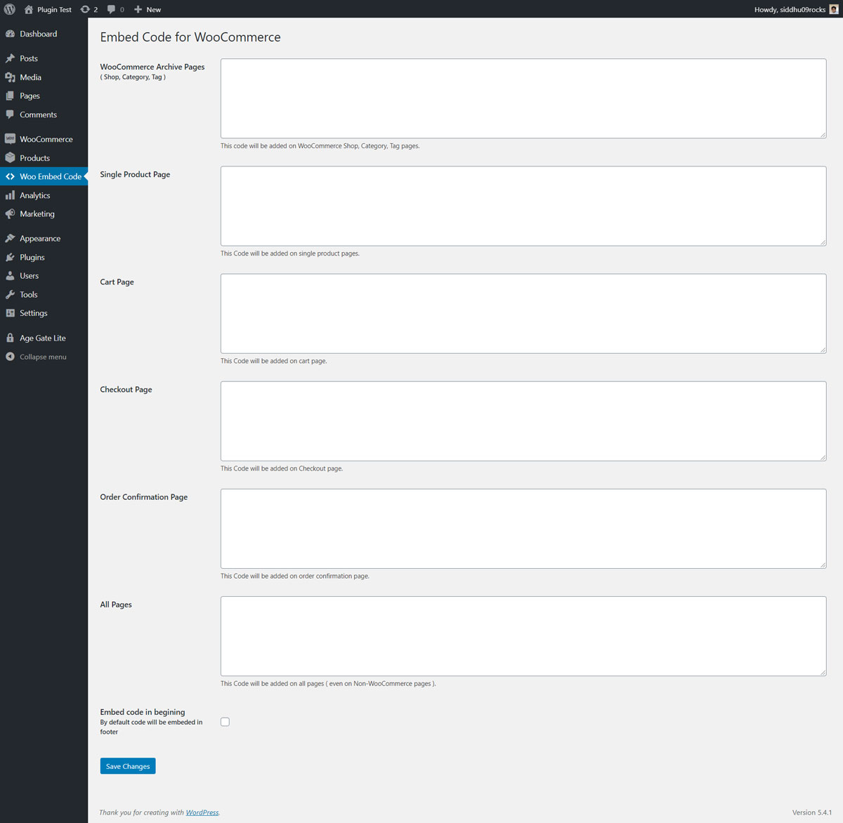
Task: Click the Cart Page textarea resize handle
Action: coord(823,350)
